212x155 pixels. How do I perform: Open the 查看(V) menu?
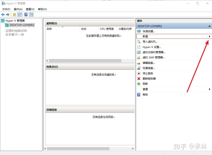click(30, 9)
